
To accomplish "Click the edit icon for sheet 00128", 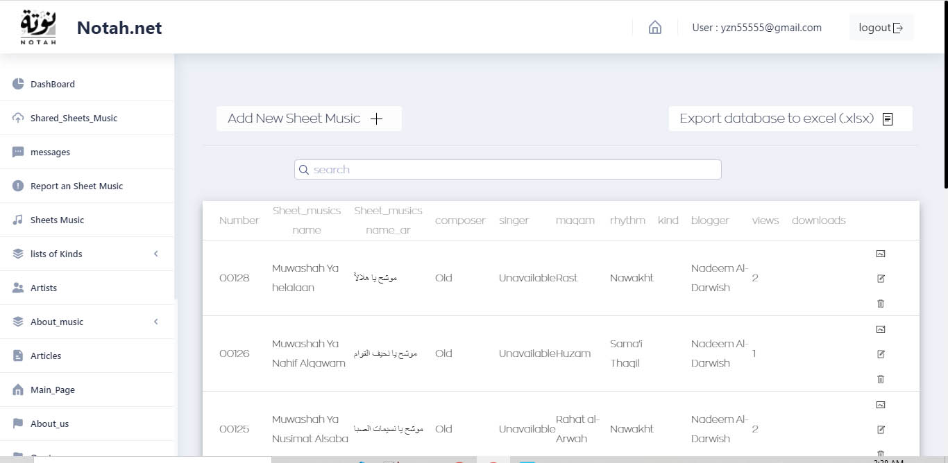I will [x=881, y=279].
